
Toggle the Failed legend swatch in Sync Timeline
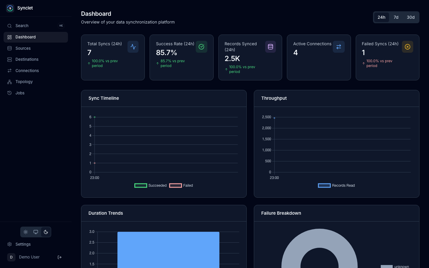click(175, 186)
